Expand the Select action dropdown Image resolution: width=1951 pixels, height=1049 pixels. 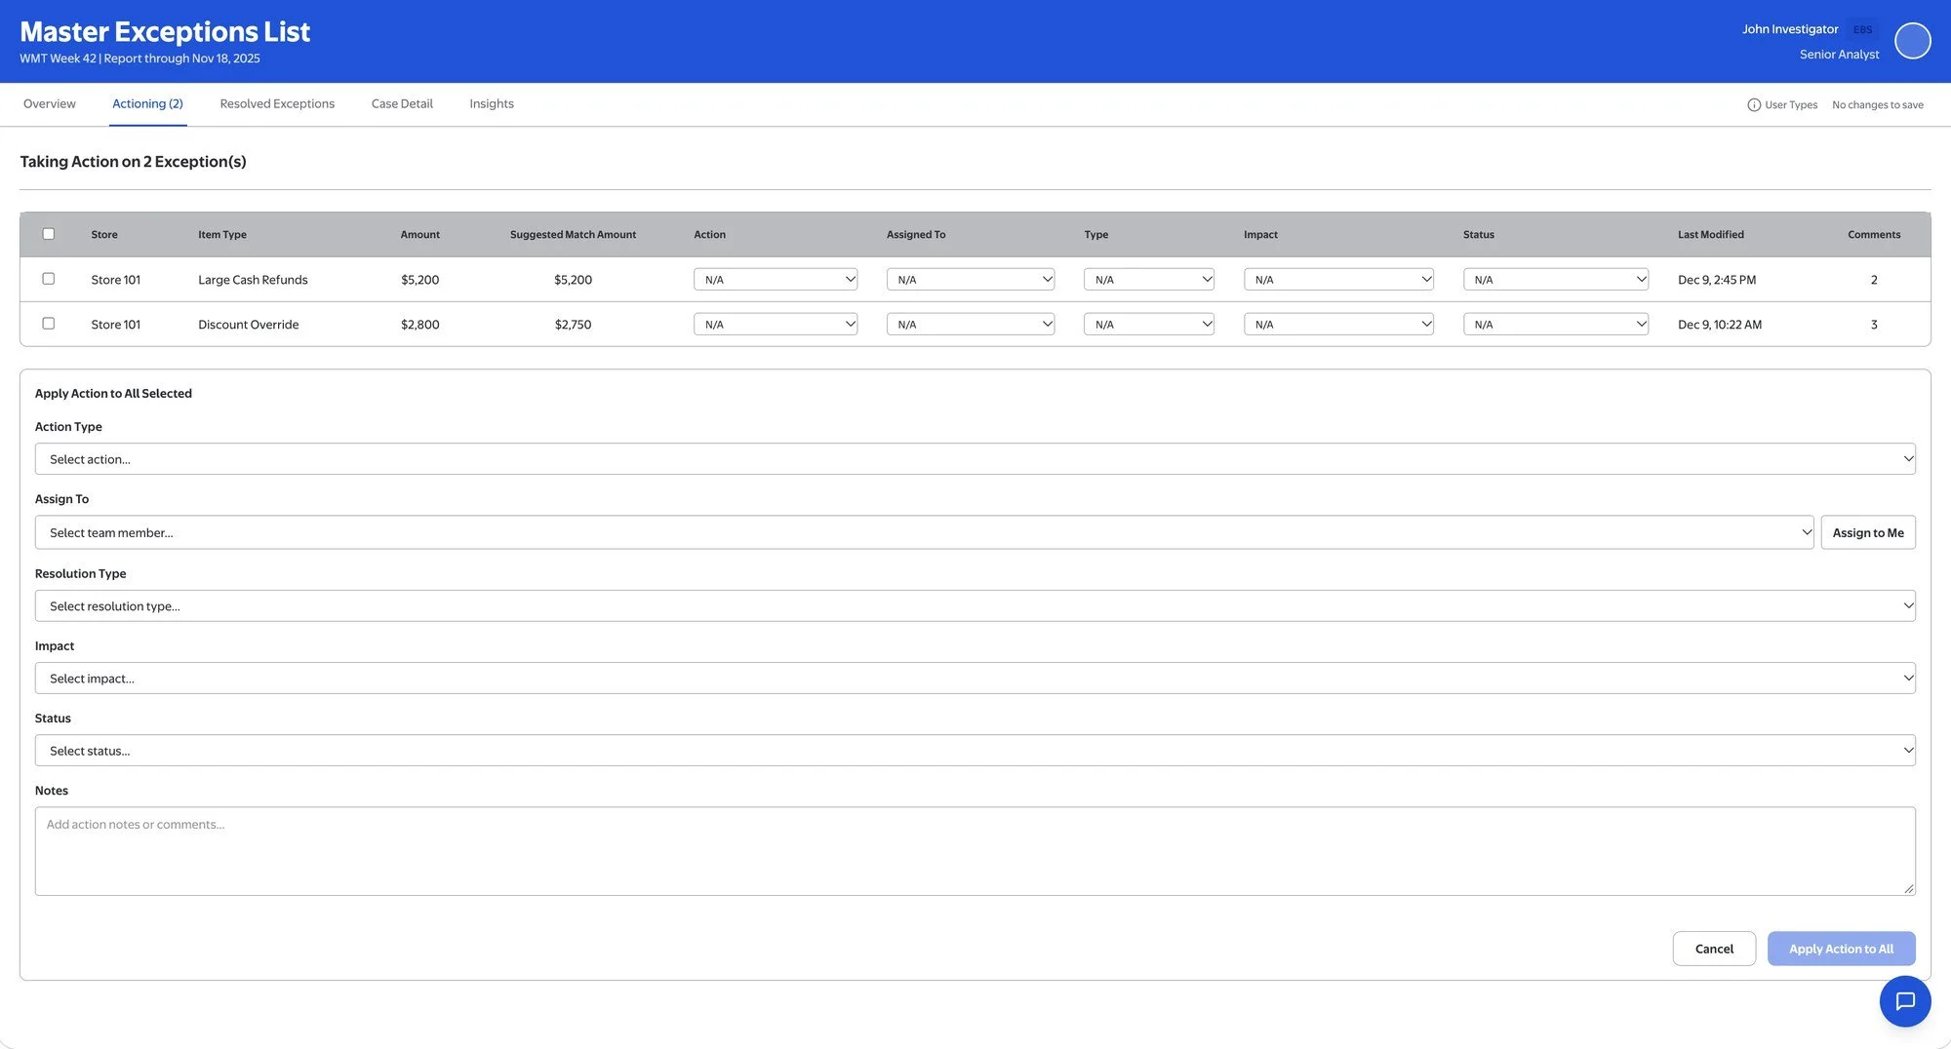click(975, 459)
